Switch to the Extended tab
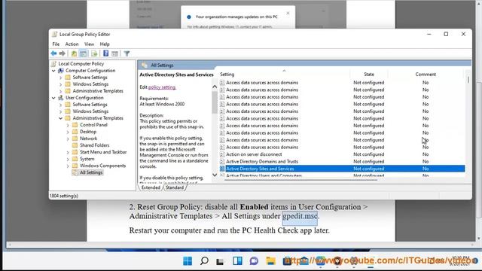This screenshot has width=482, height=271. pyautogui.click(x=151, y=187)
